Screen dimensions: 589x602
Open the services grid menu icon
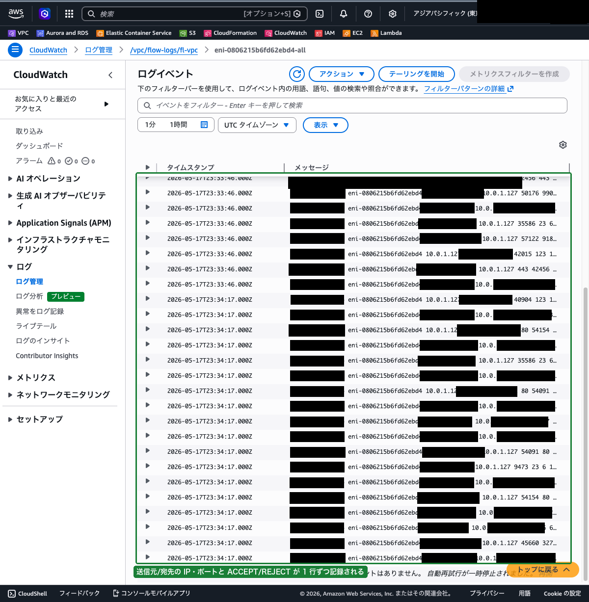[x=69, y=14]
